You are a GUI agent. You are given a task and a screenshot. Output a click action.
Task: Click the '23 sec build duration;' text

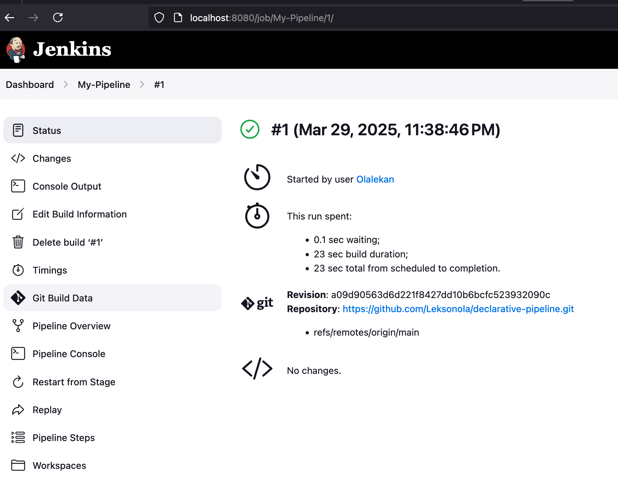point(361,254)
